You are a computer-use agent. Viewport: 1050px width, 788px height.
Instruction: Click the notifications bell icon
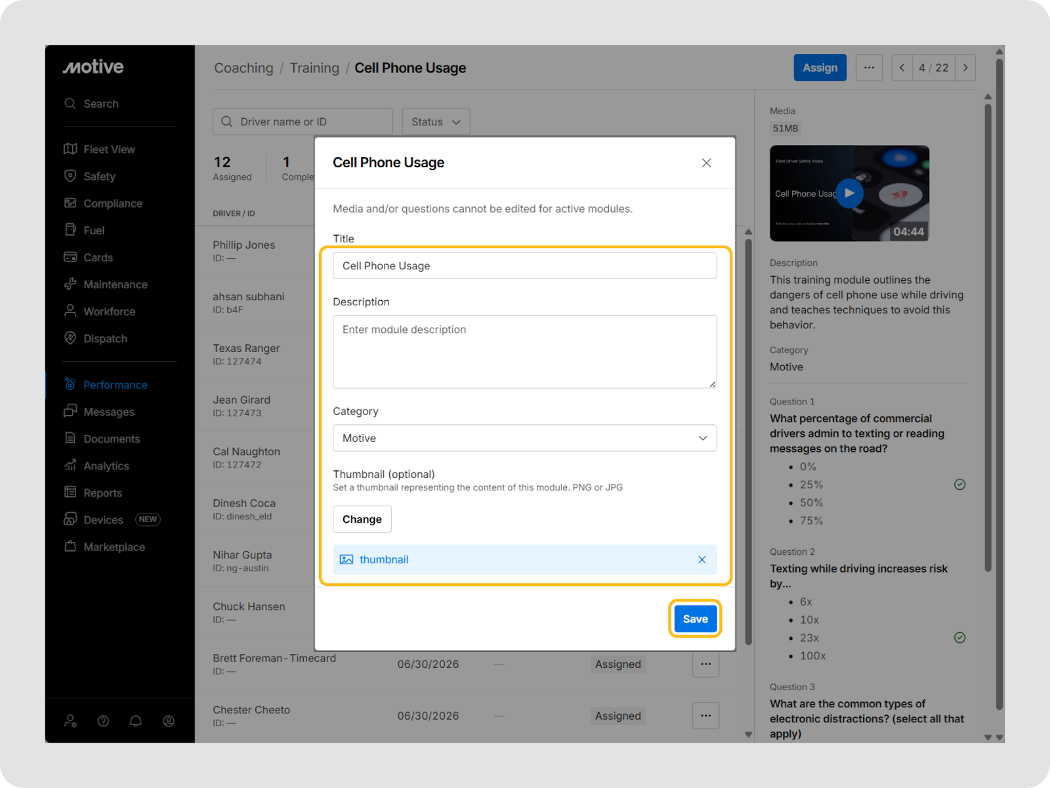click(x=136, y=721)
